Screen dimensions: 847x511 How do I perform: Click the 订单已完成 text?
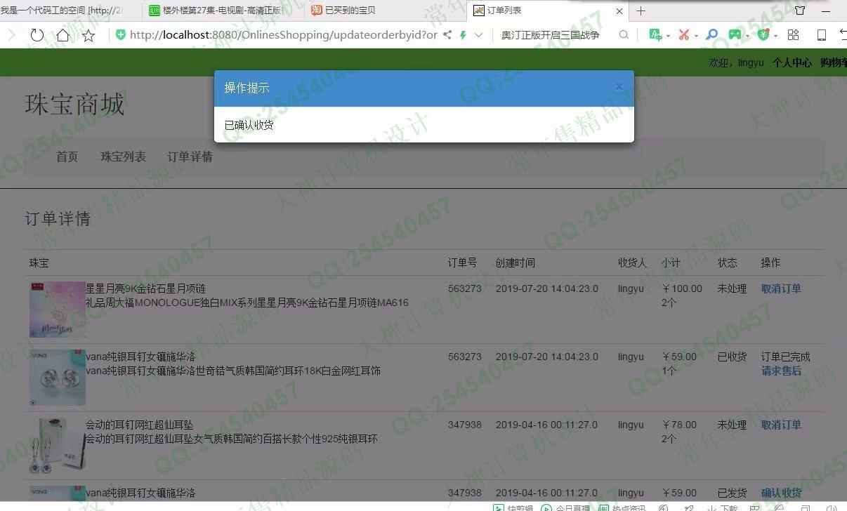(785, 357)
